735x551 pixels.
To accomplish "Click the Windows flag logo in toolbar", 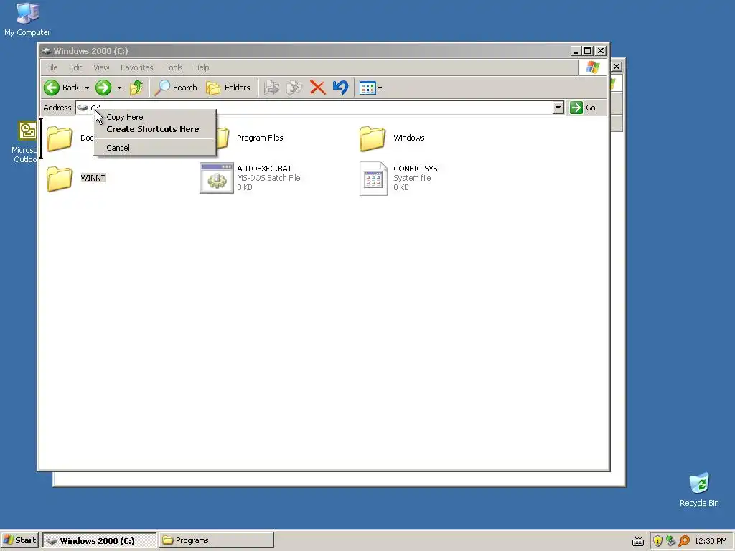I will tap(593, 67).
